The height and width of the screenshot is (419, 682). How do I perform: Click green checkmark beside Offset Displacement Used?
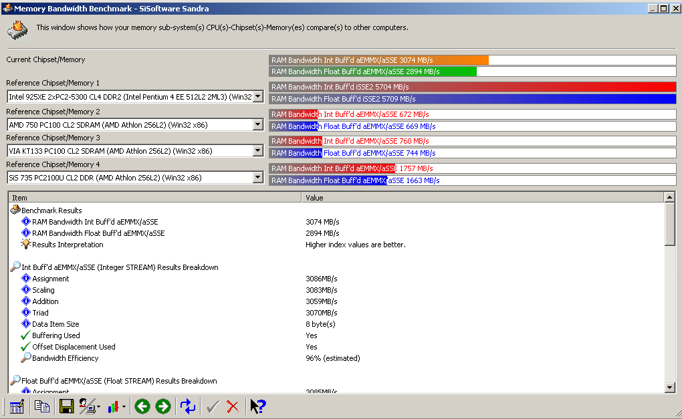[x=25, y=346]
